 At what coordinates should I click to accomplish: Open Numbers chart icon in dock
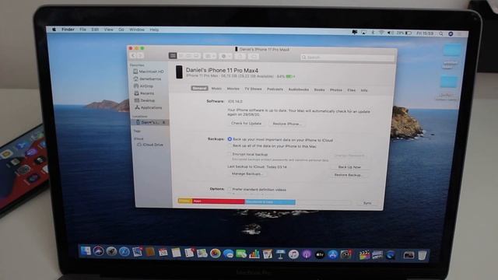[254, 254]
